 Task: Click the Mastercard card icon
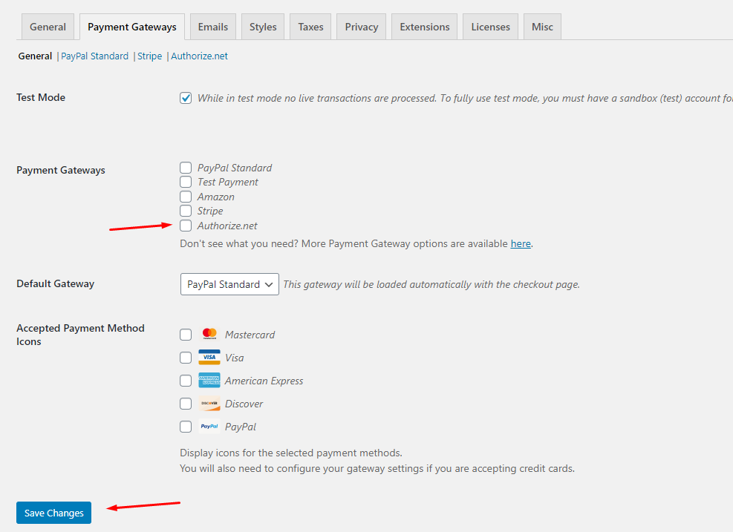(209, 335)
